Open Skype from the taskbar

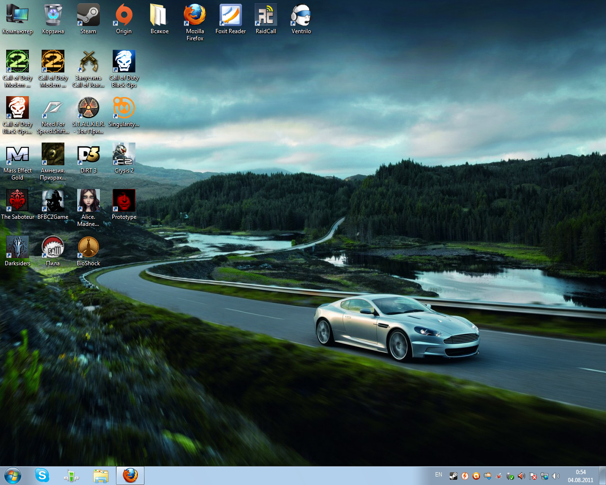pyautogui.click(x=42, y=476)
